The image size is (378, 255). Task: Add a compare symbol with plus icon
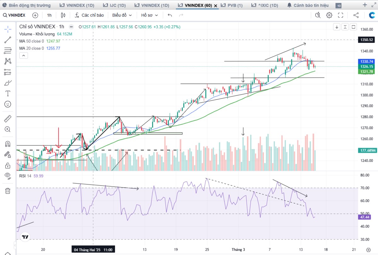tap(35, 15)
